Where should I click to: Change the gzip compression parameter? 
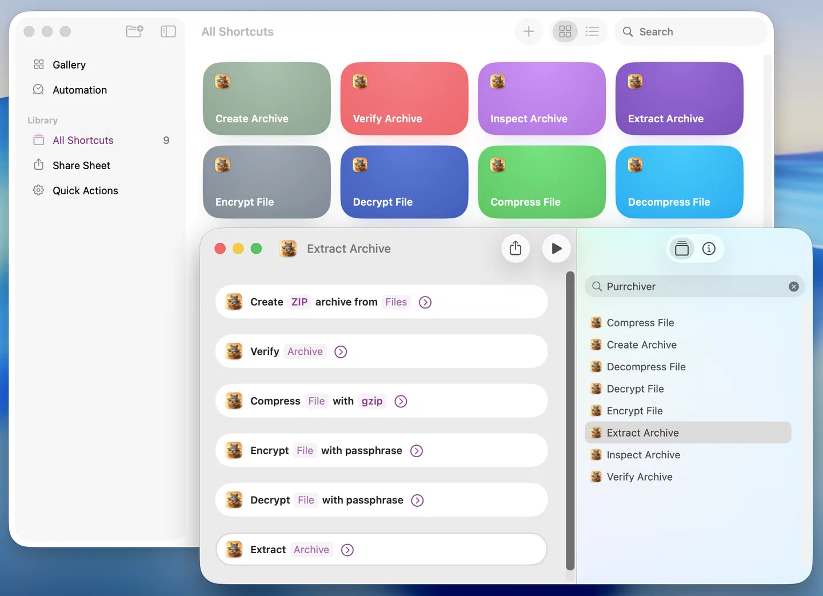pos(372,401)
